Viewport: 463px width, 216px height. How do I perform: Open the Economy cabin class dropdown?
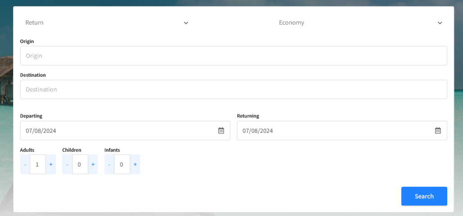point(361,22)
